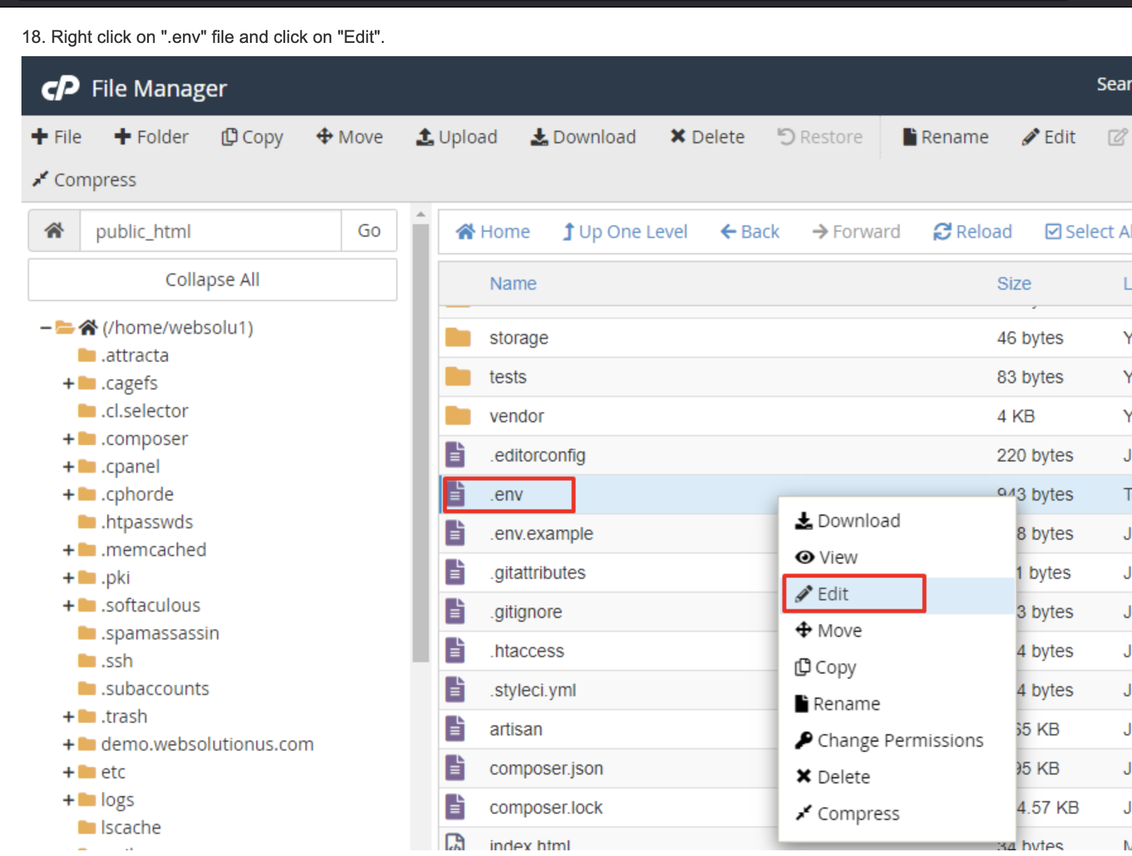Click the Forward navigation link

(x=856, y=232)
